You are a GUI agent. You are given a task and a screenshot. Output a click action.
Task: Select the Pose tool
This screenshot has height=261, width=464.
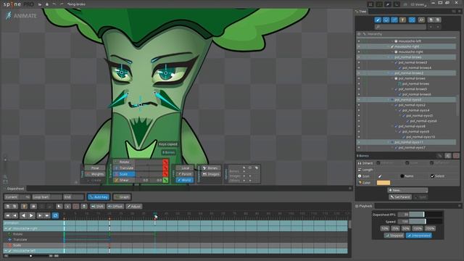(95, 167)
